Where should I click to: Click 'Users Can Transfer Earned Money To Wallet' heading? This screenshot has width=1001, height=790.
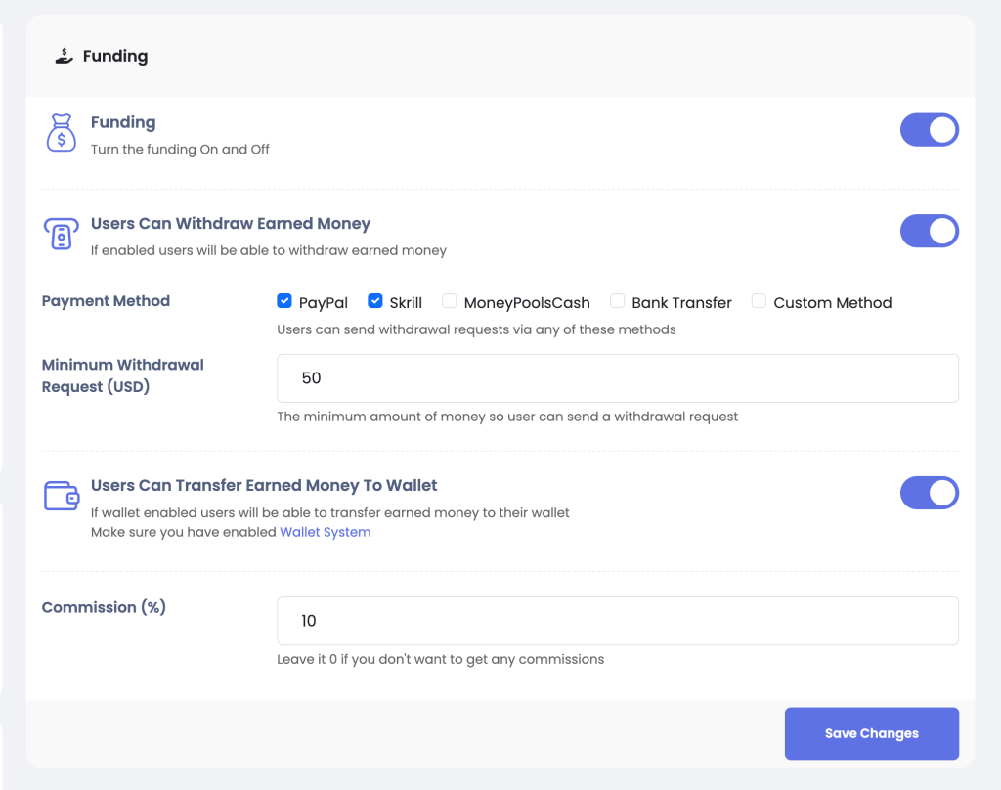(x=264, y=485)
